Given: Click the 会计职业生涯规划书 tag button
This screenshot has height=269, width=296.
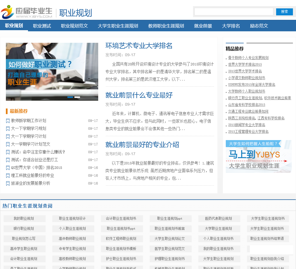Looking at the screenshot, I should (x=122, y=218).
